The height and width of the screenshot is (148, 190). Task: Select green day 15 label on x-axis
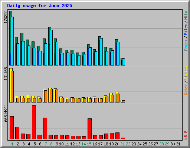89,144
